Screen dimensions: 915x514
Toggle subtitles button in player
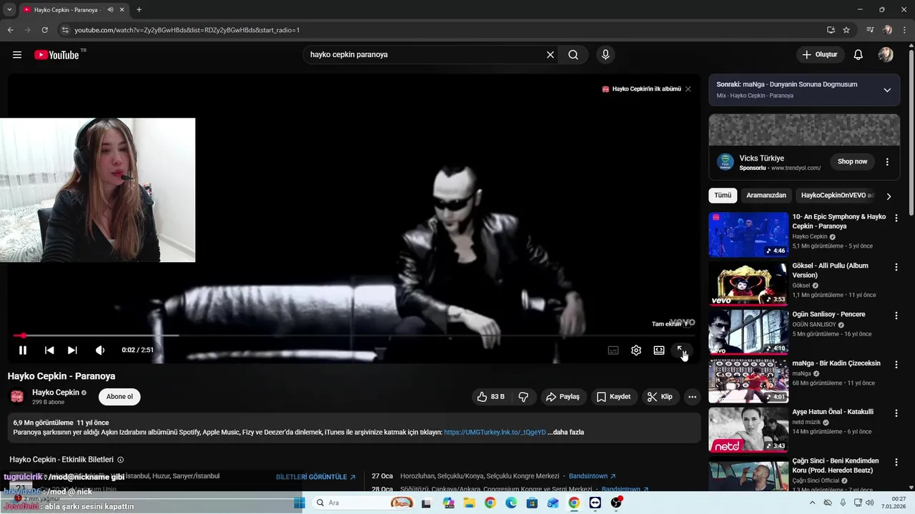[613, 350]
